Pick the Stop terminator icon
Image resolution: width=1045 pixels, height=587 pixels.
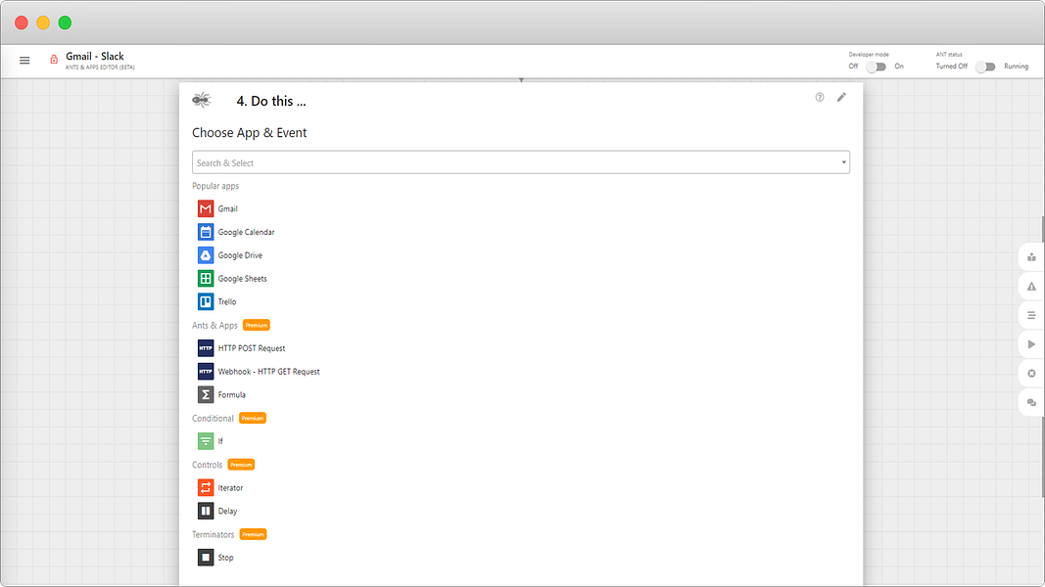(x=206, y=558)
